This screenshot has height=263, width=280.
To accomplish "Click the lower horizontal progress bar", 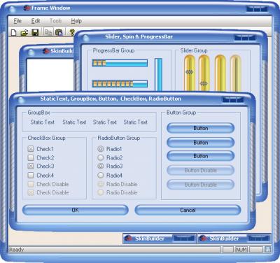I will tap(120, 84).
